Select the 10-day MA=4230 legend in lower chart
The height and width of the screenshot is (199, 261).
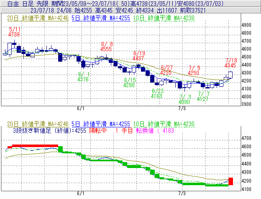pyautogui.click(x=164, y=124)
